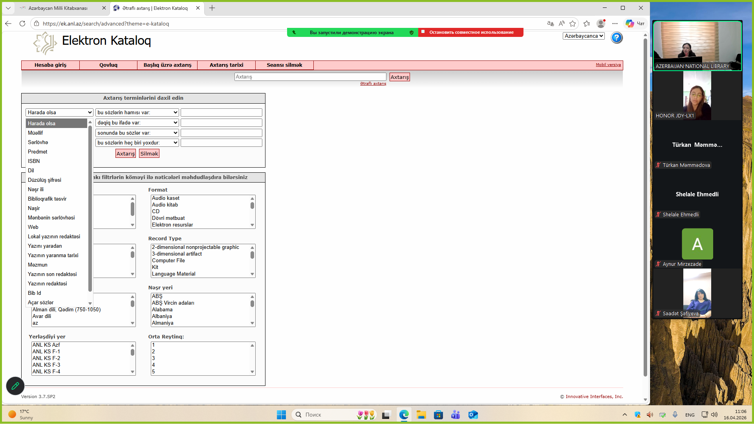Select Müəllif in the field list

tap(57, 133)
